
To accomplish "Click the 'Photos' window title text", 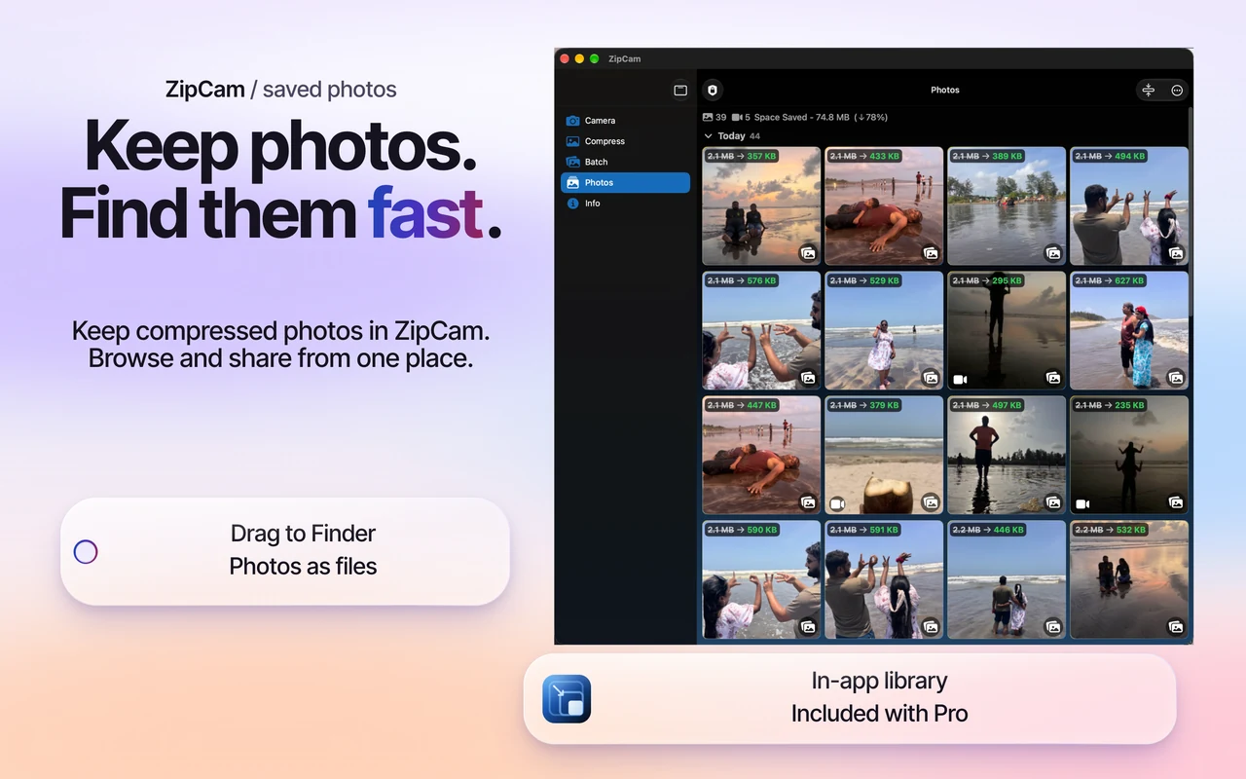I will [x=945, y=90].
